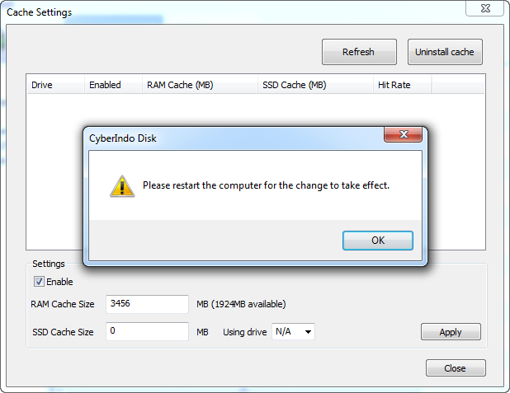Click the Refresh button
The width and height of the screenshot is (510, 393).
[x=359, y=52]
